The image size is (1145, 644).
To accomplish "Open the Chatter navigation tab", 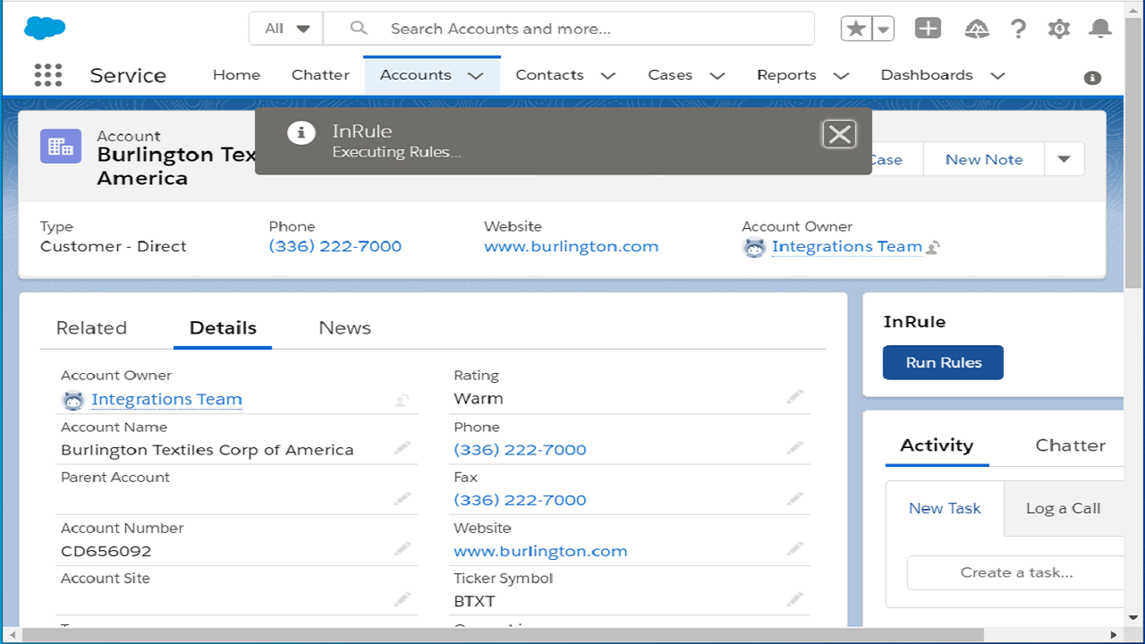I will (x=320, y=75).
